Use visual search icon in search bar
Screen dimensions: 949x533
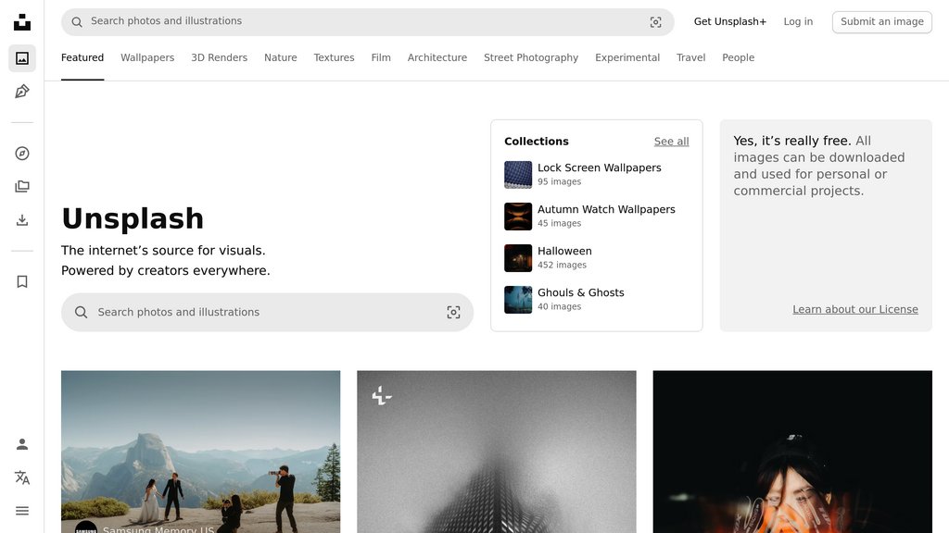coord(655,21)
